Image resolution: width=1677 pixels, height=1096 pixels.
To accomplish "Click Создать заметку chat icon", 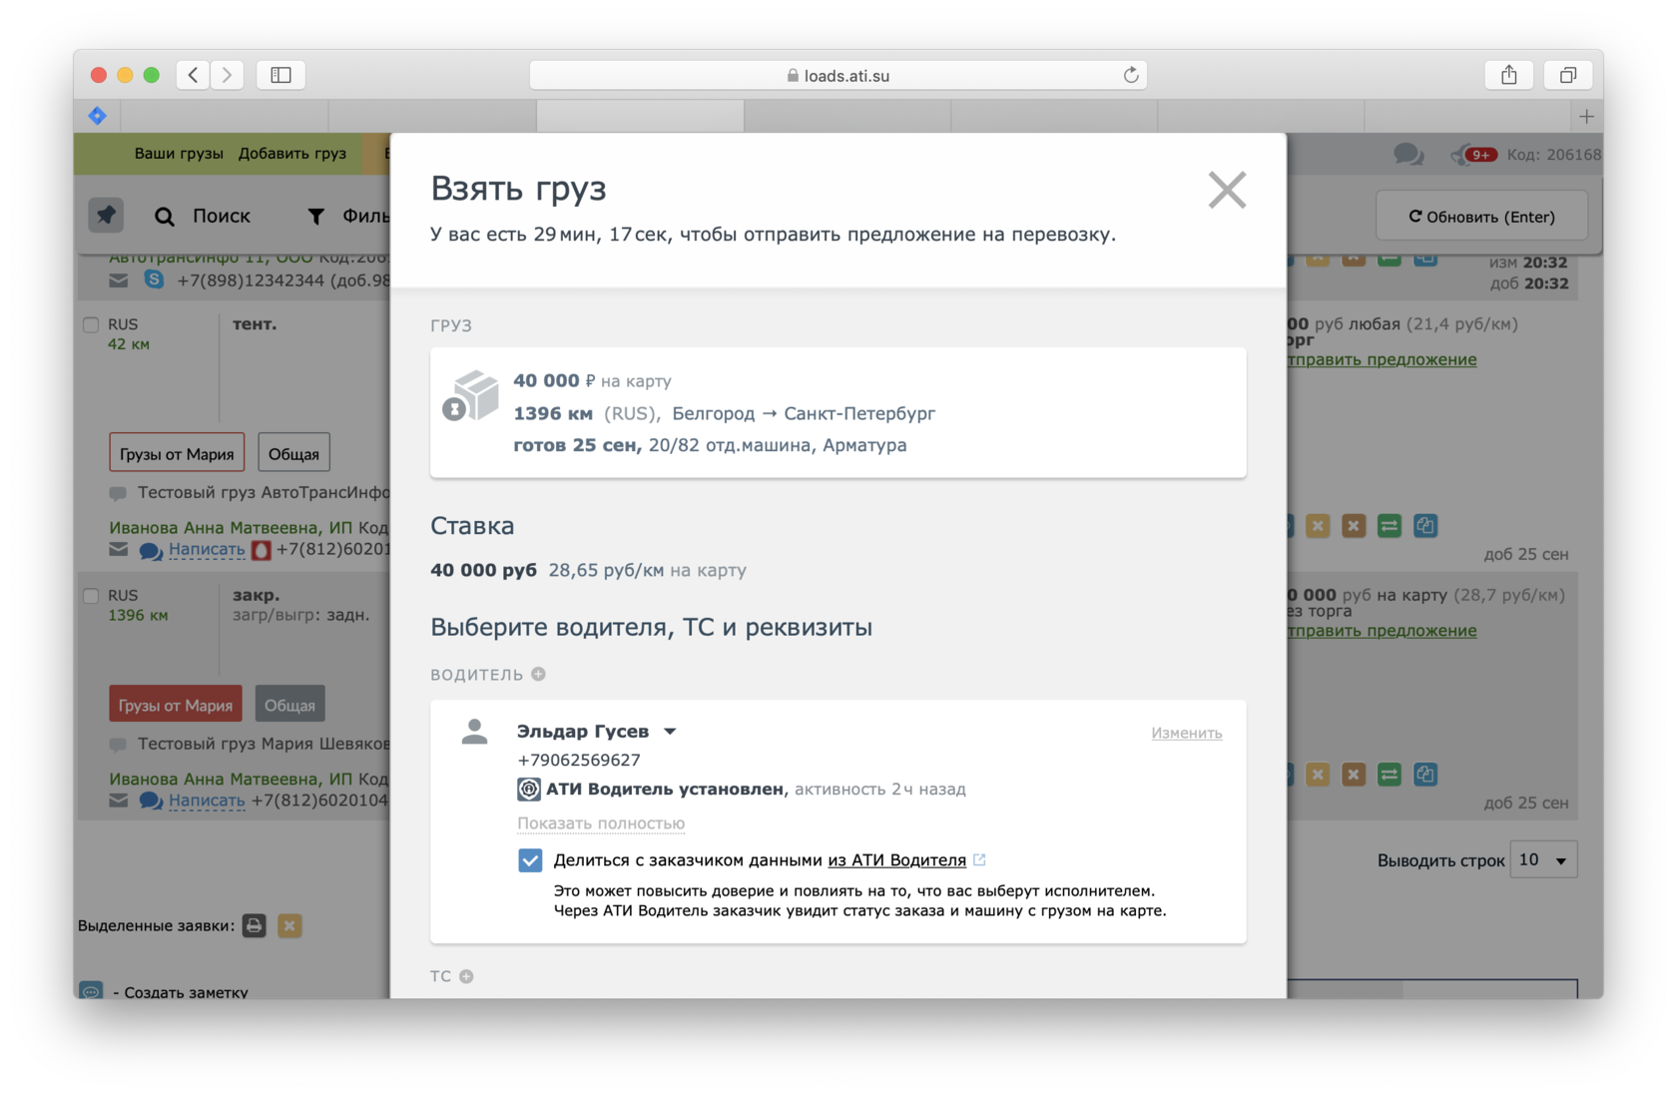I will 91,990.
